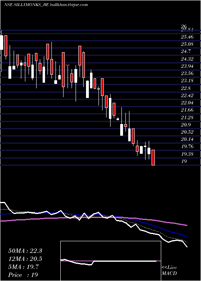Click the 5MA : 19.7 readout
Viewport: 201px width, 281px height.
pyautogui.click(x=23, y=267)
